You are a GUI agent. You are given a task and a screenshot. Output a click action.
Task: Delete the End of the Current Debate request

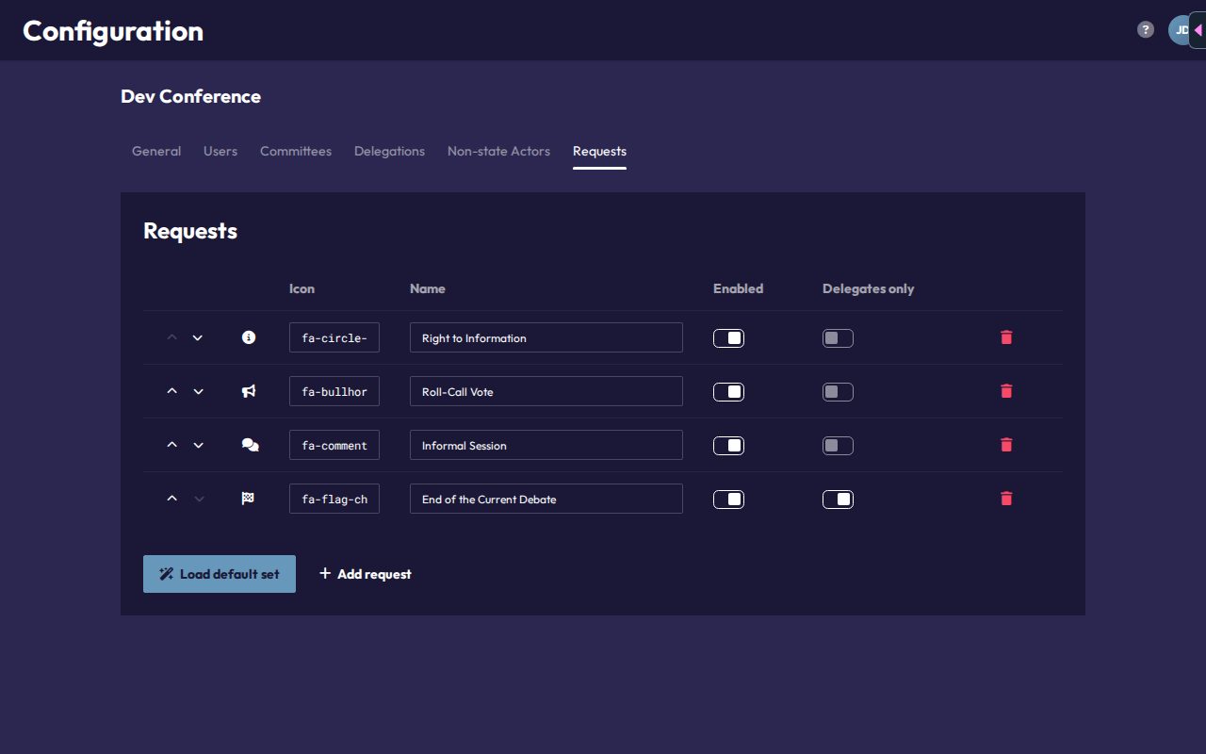tap(1006, 499)
